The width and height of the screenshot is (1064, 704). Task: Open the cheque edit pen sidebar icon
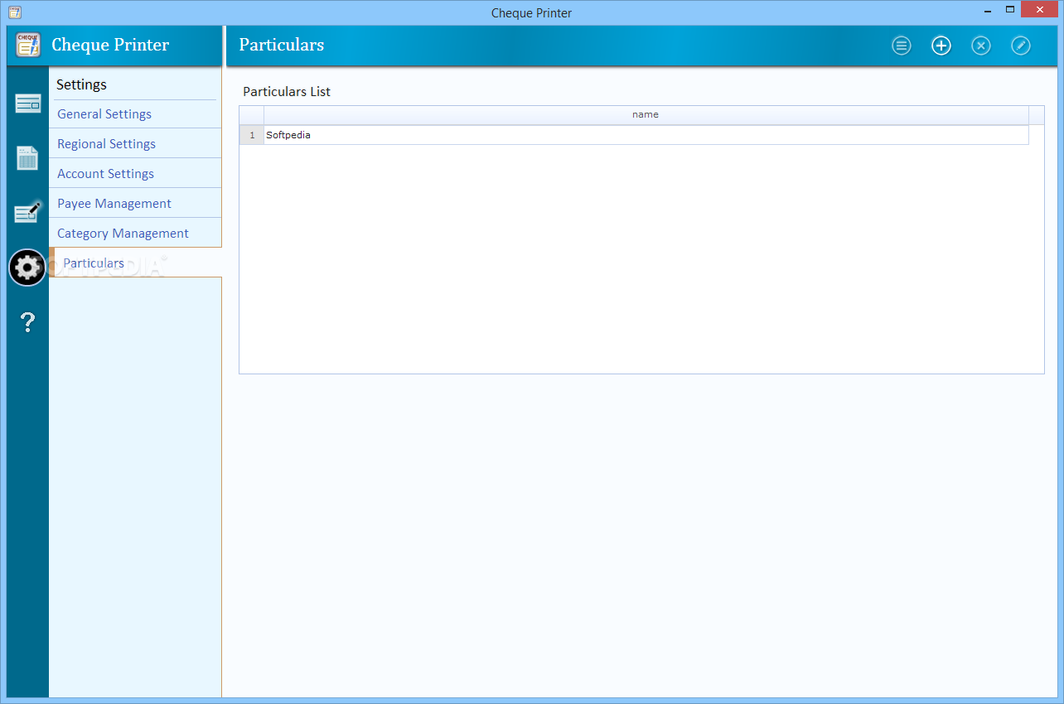(x=27, y=213)
